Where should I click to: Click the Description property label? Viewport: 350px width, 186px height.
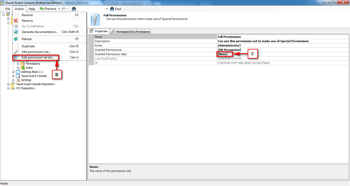pos(102,41)
